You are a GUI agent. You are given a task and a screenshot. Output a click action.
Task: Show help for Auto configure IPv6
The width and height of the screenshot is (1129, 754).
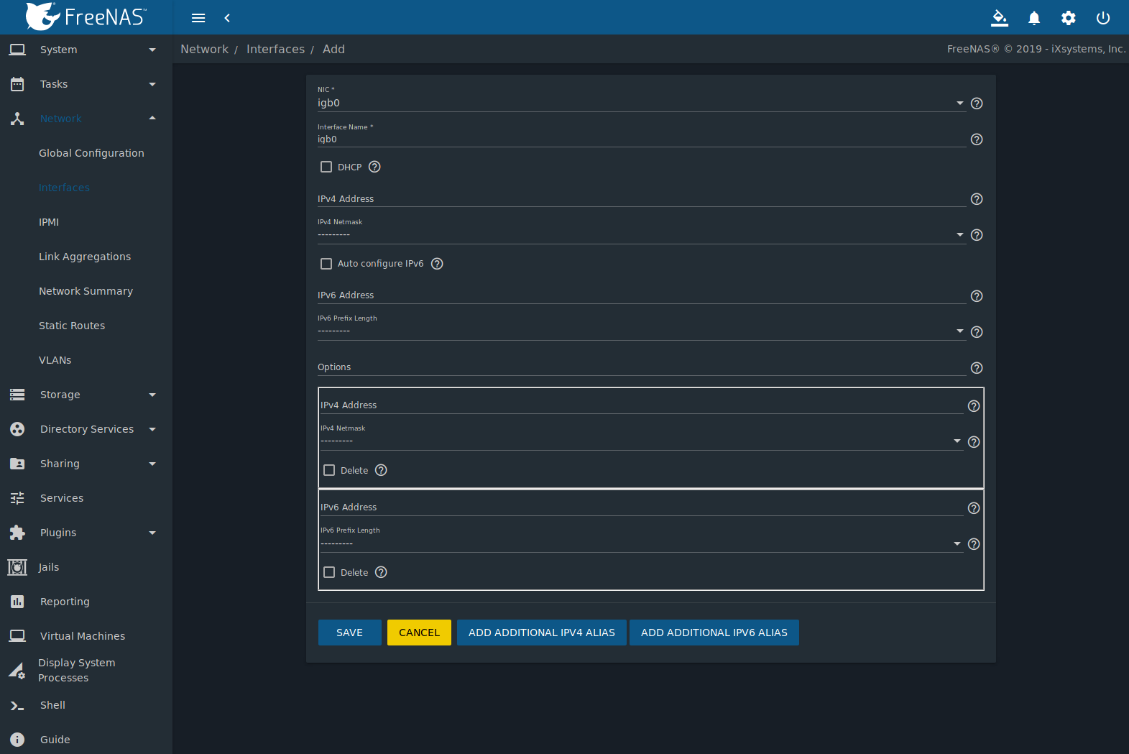pos(437,264)
